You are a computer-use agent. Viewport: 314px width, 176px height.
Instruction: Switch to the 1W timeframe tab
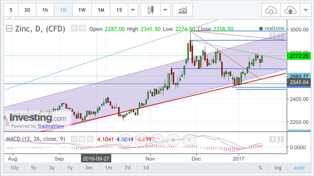(82, 10)
